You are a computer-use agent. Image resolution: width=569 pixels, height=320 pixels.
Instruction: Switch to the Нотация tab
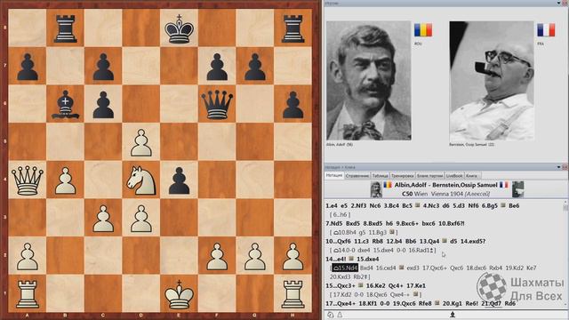pos(334,175)
